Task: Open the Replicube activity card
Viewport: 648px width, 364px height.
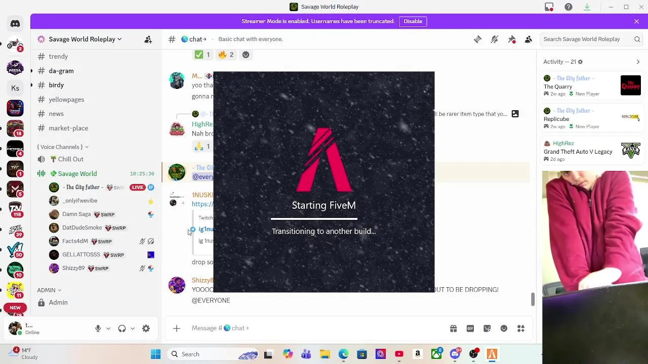Action: [592, 118]
